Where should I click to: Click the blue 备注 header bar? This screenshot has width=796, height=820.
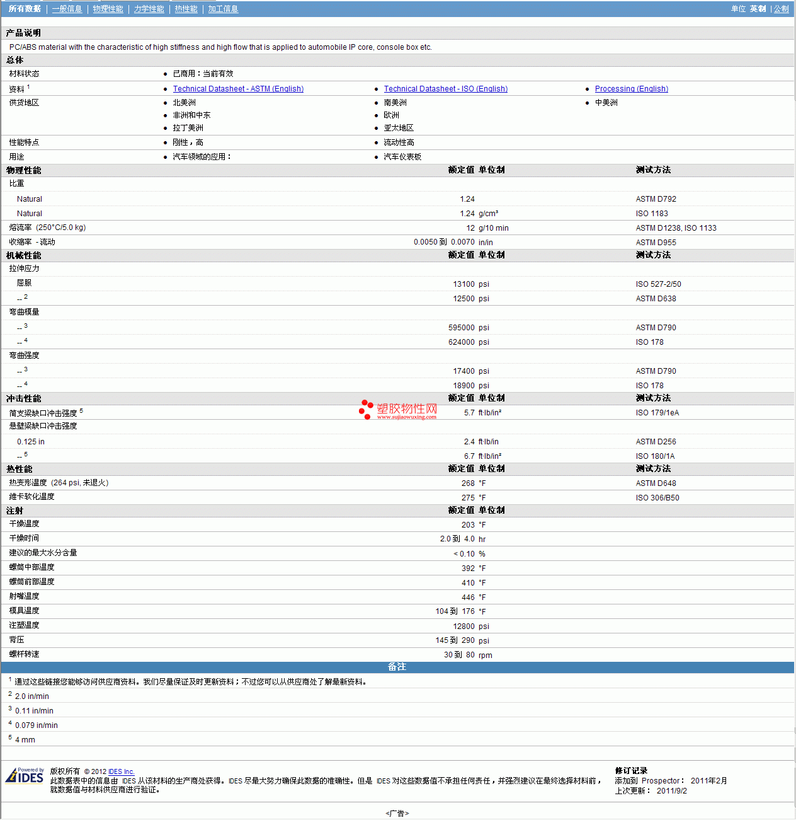(397, 667)
